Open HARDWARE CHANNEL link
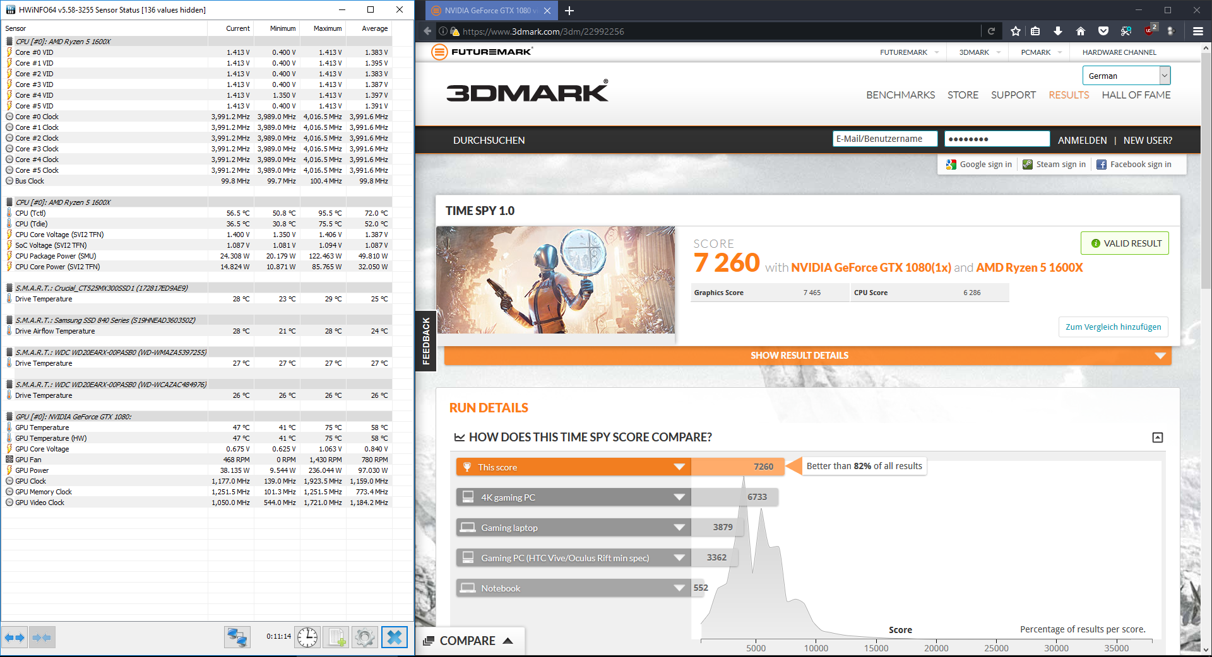Image resolution: width=1212 pixels, height=657 pixels. [1119, 52]
